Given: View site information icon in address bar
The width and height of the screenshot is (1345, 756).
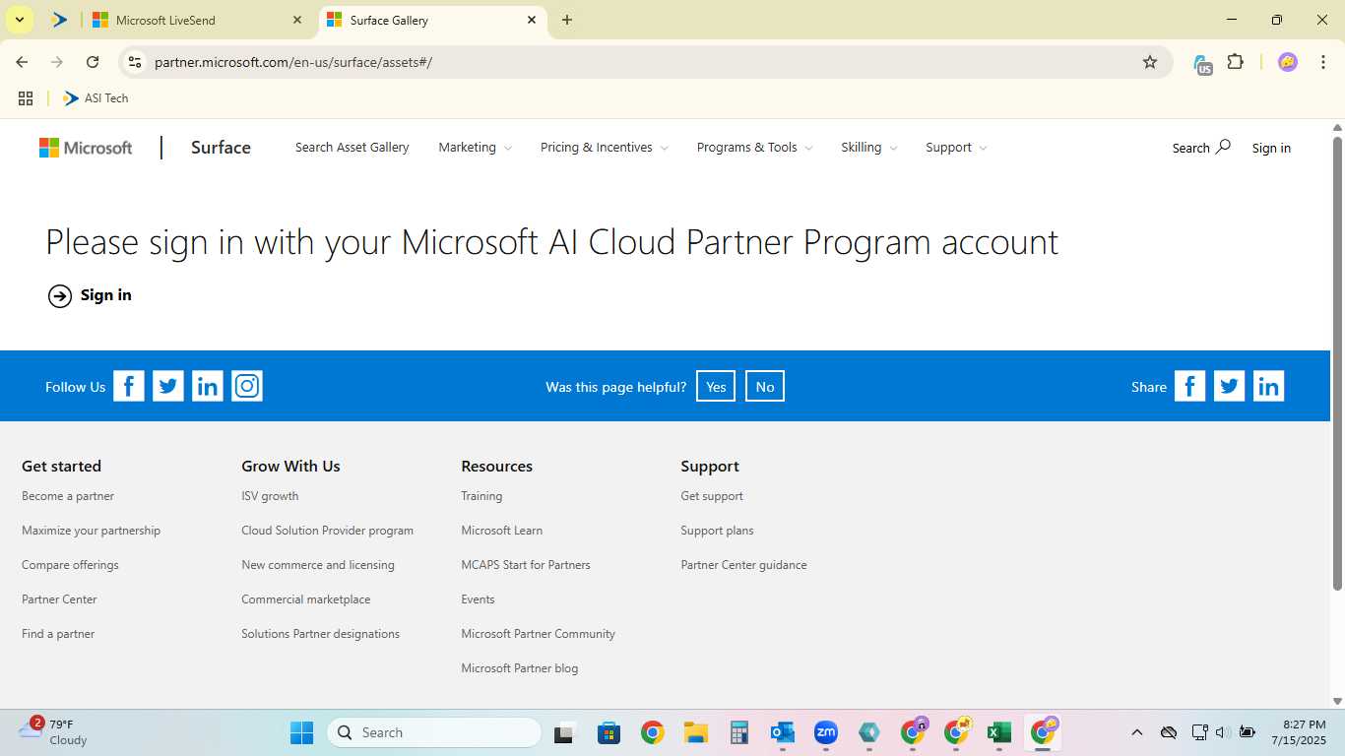Looking at the screenshot, I should click(x=135, y=62).
